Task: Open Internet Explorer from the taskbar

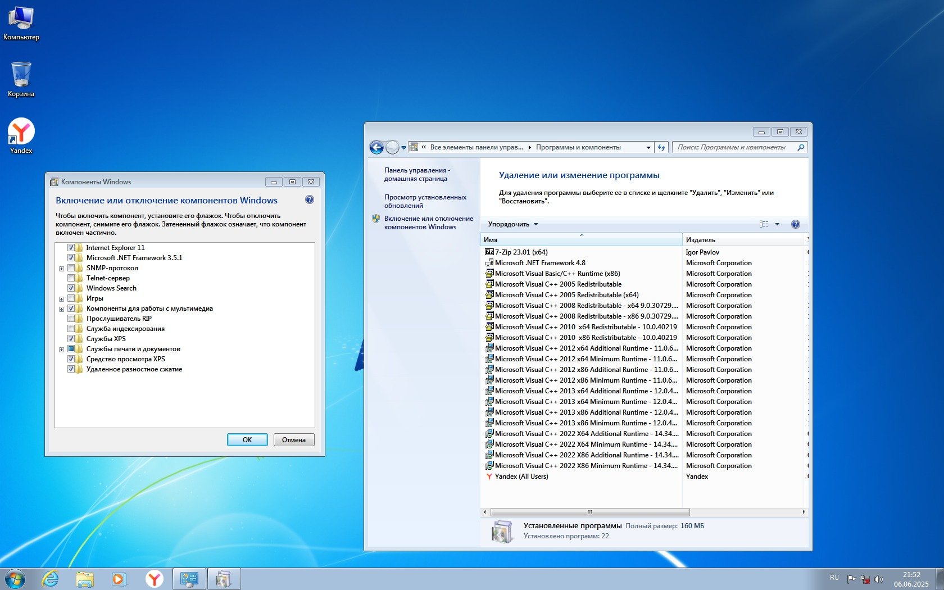Action: (x=51, y=578)
